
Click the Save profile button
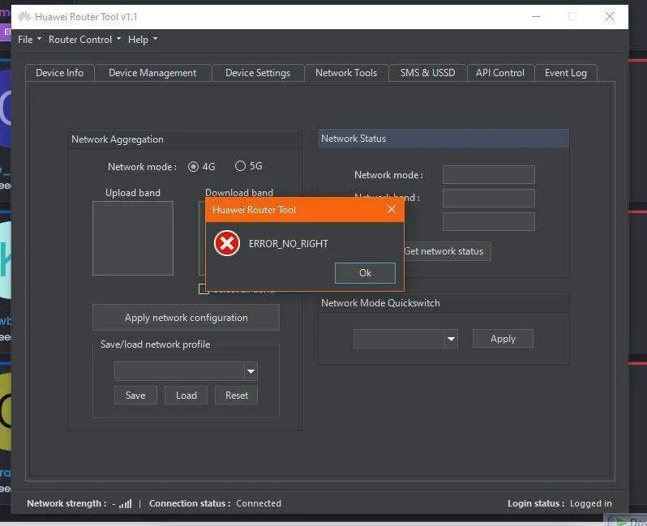click(135, 396)
